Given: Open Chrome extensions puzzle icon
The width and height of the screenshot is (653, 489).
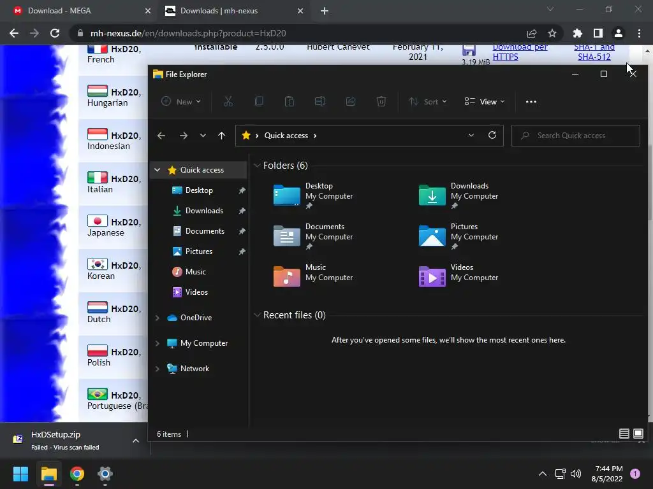Looking at the screenshot, I should [577, 33].
